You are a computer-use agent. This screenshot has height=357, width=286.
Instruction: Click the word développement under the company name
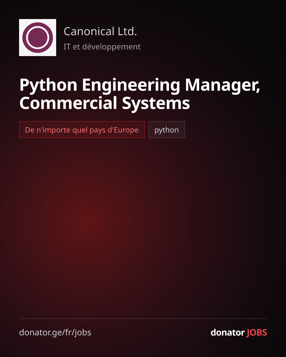(x=111, y=47)
